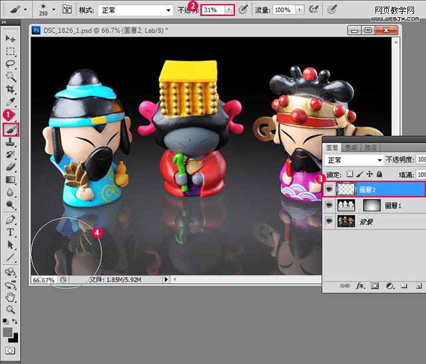Select the Path Selection tool
This screenshot has width=426, height=364.
(x=11, y=245)
